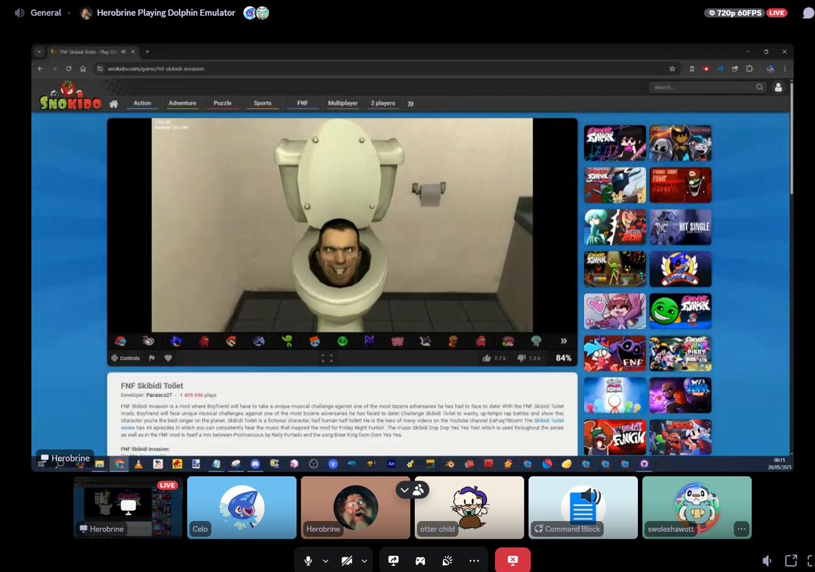Pop out the stream window

791,560
